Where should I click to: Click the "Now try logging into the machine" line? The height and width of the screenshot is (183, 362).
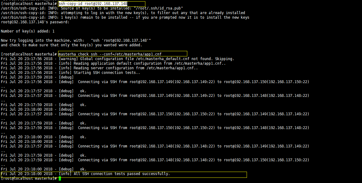pyautogui.click(x=76, y=40)
